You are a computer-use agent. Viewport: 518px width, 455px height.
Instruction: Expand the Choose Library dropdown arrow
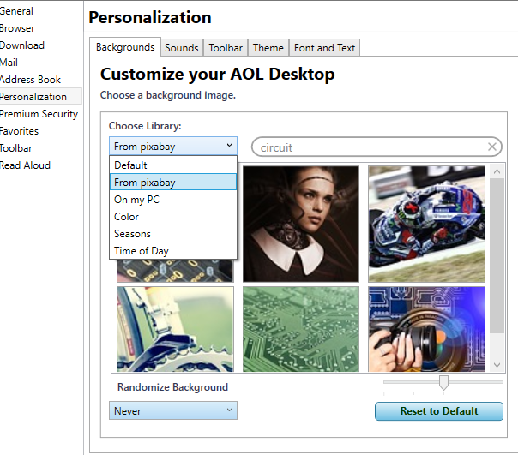click(229, 147)
